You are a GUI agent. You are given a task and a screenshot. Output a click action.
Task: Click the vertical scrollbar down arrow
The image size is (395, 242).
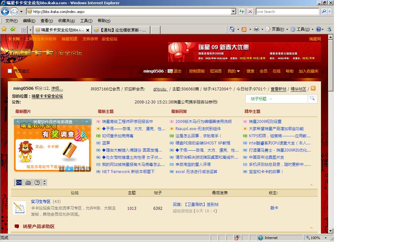[x=331, y=231]
